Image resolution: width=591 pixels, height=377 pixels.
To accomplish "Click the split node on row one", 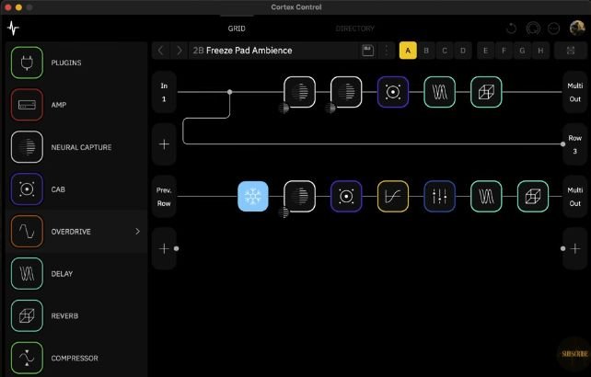I will tap(229, 92).
